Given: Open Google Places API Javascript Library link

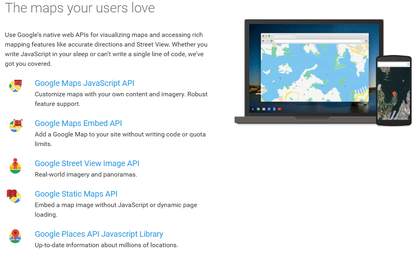Looking at the screenshot, I should tap(99, 234).
